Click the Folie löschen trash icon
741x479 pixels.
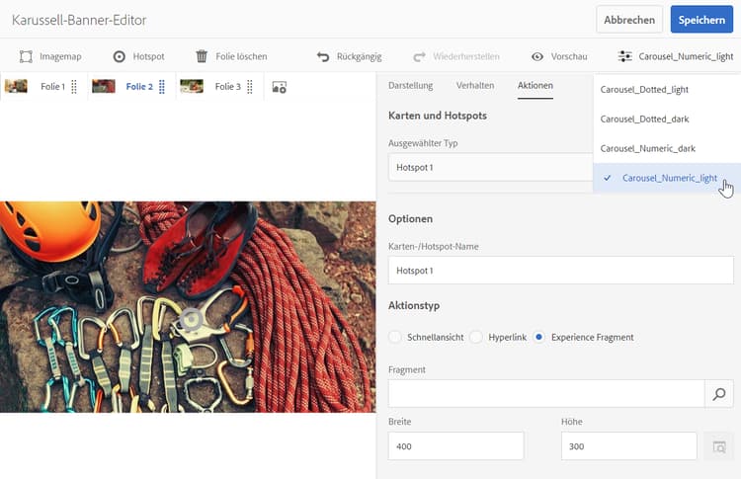pos(202,56)
